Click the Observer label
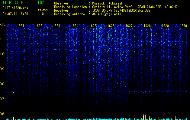The height and width of the screenshot is (120, 190). click(x=61, y=3)
